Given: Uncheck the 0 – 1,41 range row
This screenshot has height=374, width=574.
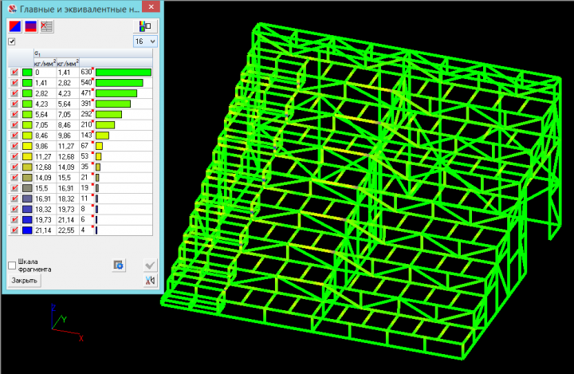Looking at the screenshot, I should (14, 72).
